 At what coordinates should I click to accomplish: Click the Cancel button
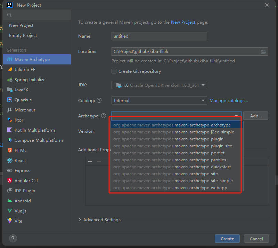[x=256, y=239]
